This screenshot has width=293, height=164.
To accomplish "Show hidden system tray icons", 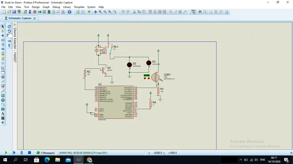I will click(x=241, y=160).
